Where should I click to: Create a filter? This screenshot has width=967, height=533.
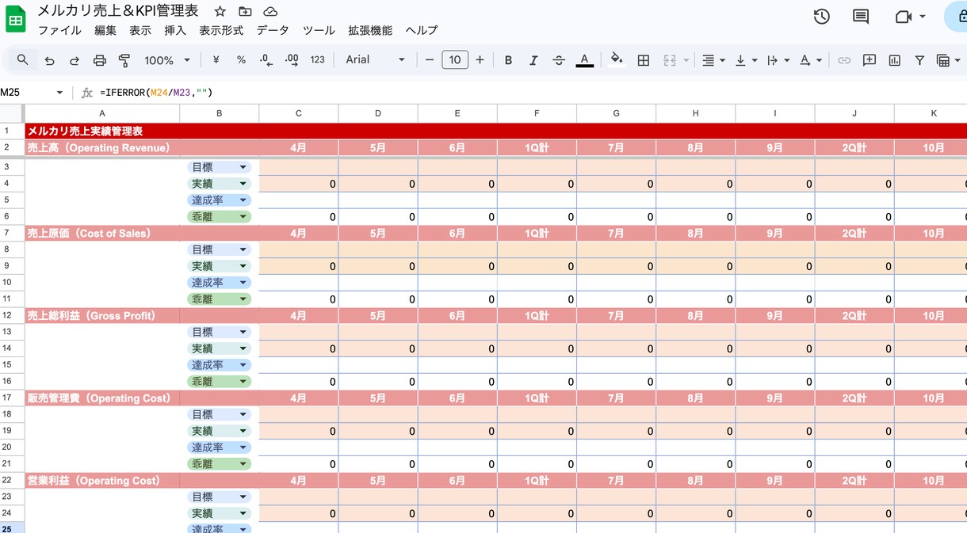click(919, 60)
